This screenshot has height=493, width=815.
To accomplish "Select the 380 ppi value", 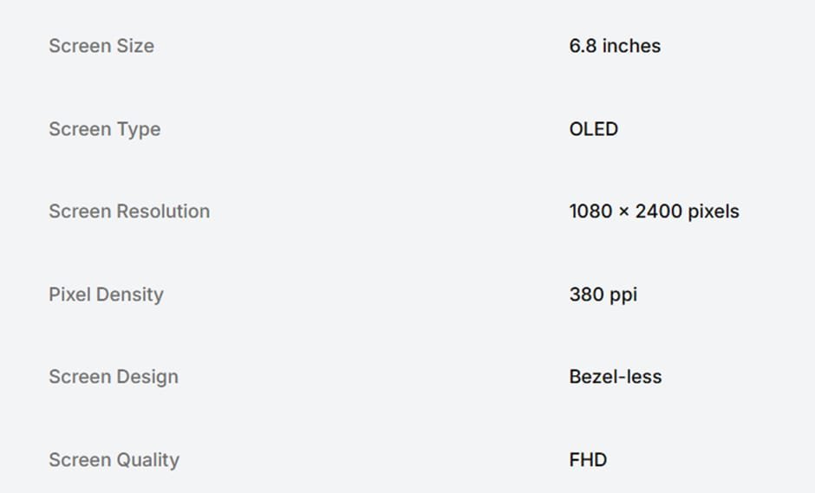I will click(603, 295).
